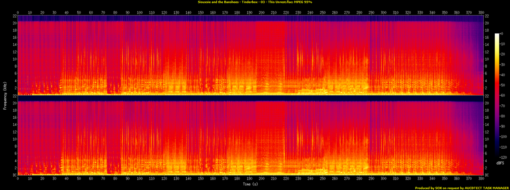Viewport: 510px width, 190px height.
Task: Click the '-40' value on the dBFS legend
Action: tap(502, 74)
